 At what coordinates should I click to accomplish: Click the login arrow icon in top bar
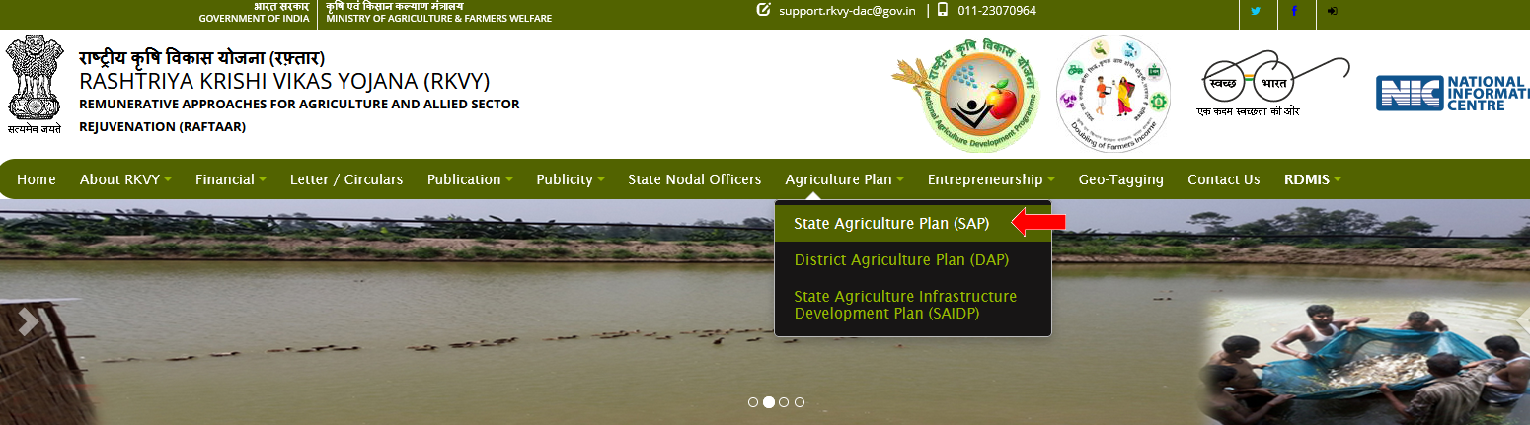coord(1333,12)
